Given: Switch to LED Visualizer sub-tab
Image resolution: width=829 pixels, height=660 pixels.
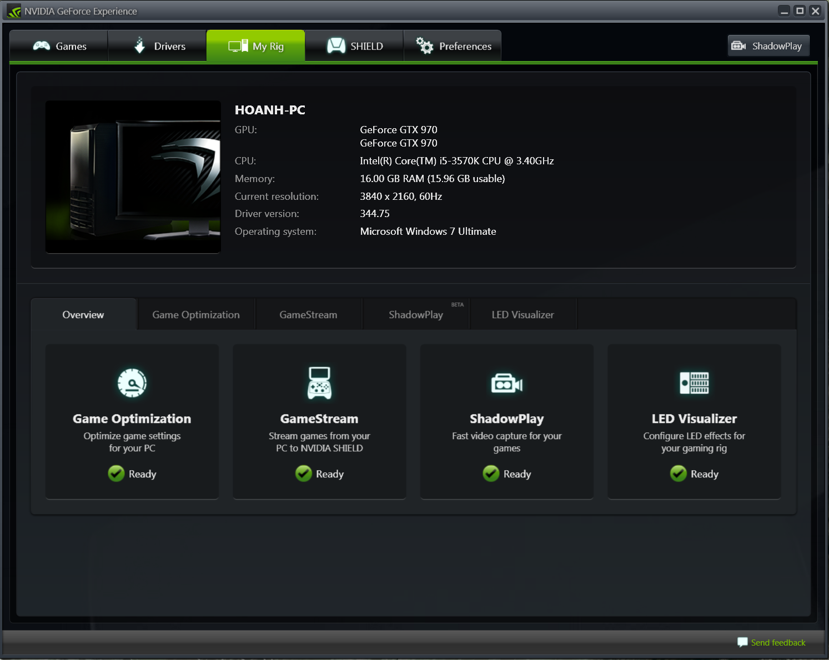Looking at the screenshot, I should coord(522,315).
